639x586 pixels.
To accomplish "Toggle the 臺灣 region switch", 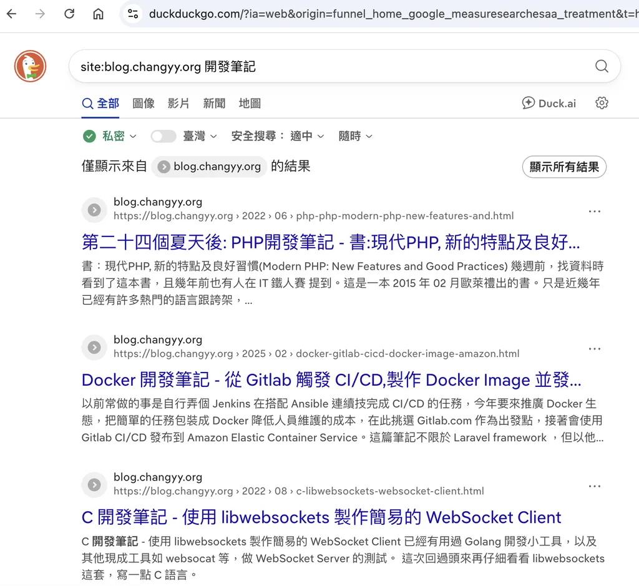I will [163, 136].
